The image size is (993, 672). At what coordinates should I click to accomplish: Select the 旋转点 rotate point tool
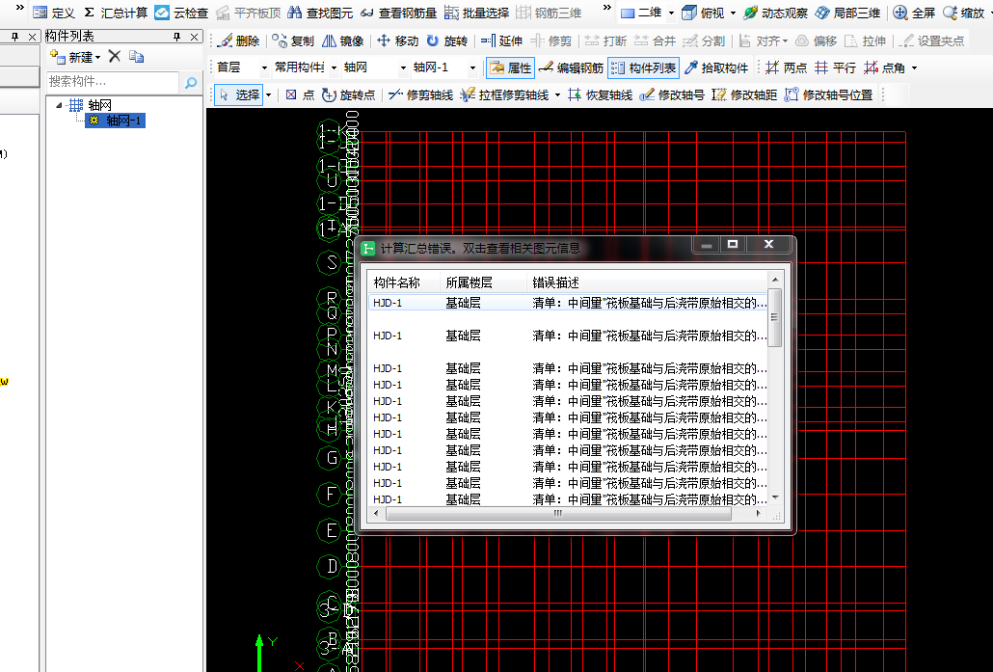click(x=349, y=95)
